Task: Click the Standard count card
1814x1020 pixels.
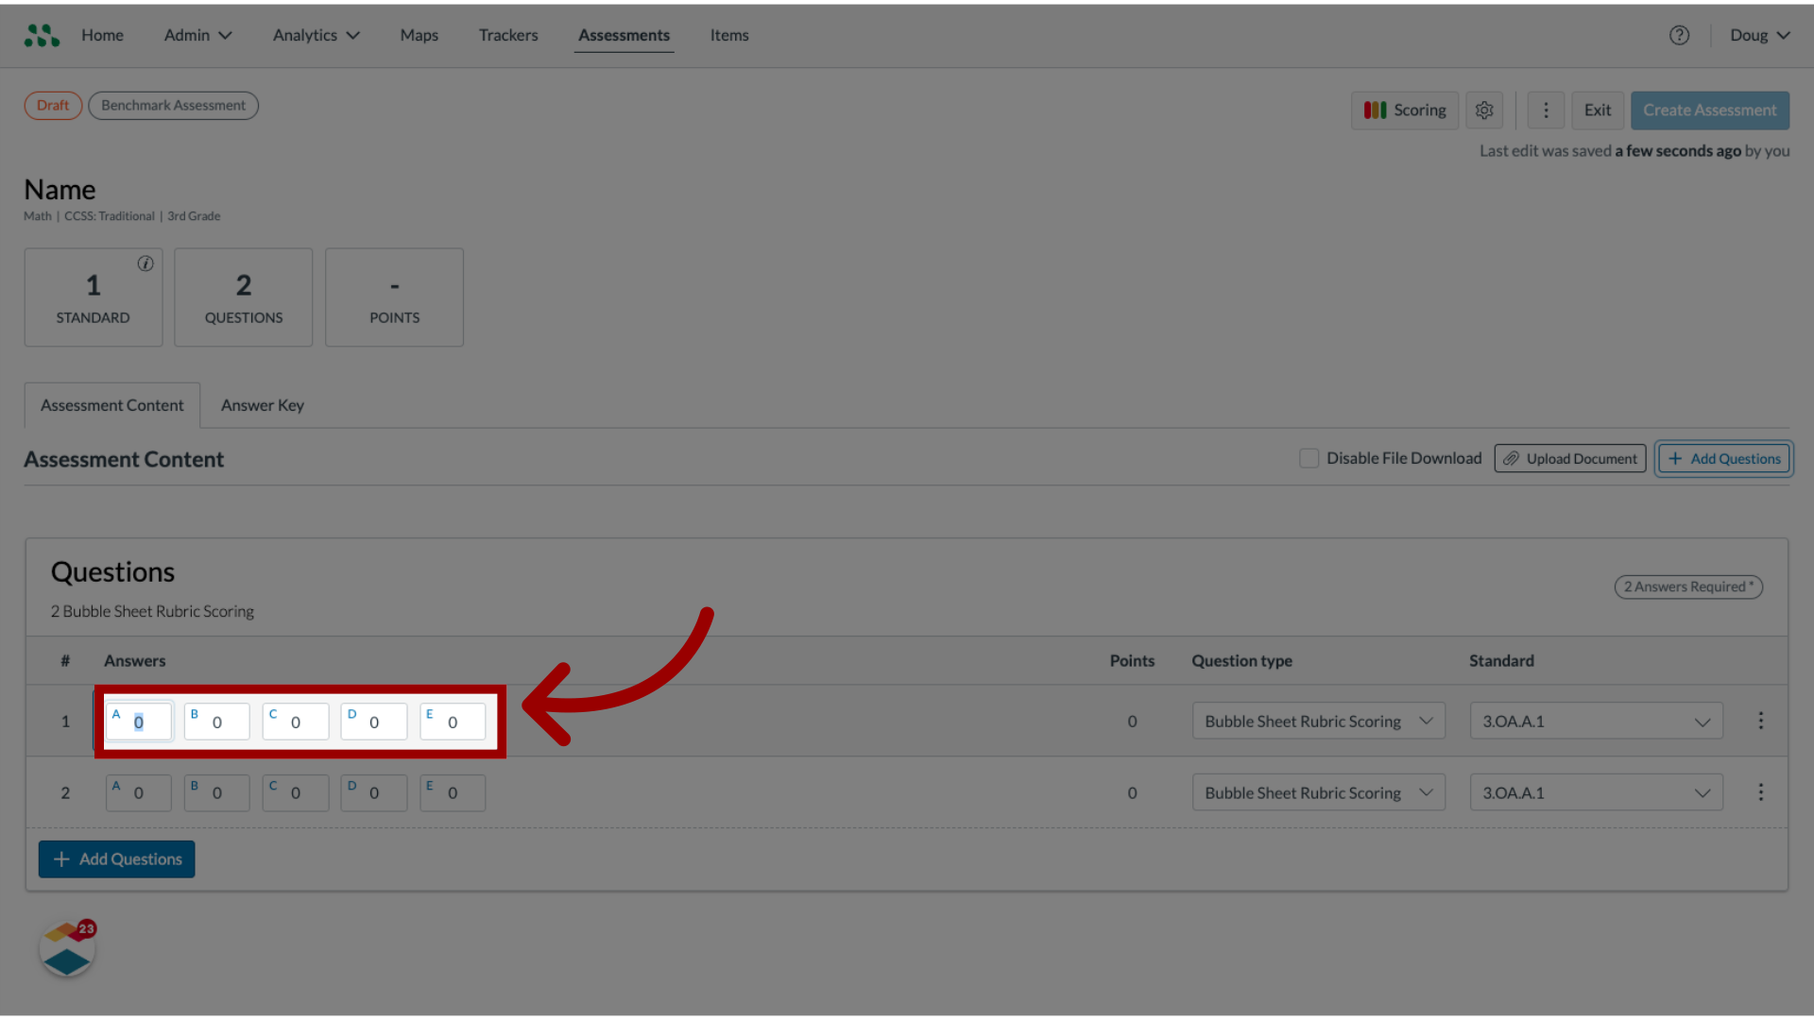Action: pos(94,297)
